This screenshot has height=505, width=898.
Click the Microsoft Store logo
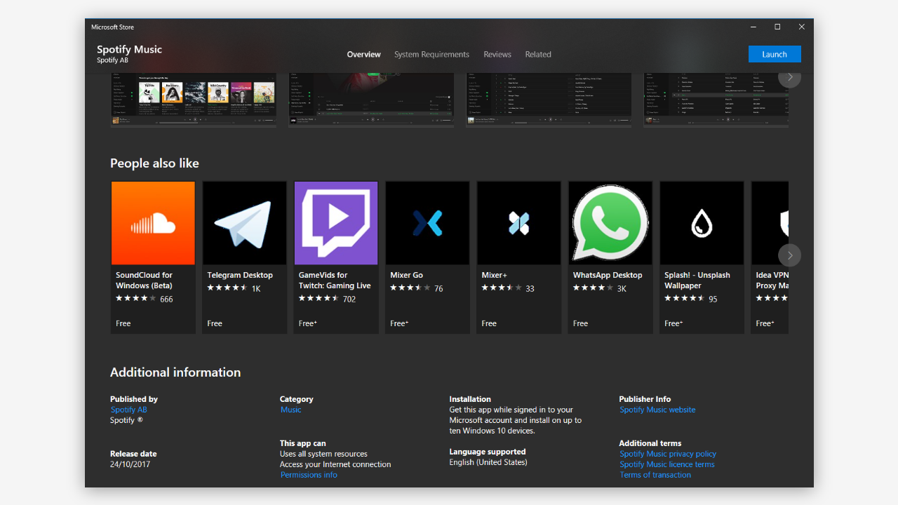coord(112,27)
